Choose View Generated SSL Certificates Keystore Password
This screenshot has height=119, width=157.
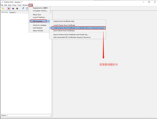click(78, 37)
